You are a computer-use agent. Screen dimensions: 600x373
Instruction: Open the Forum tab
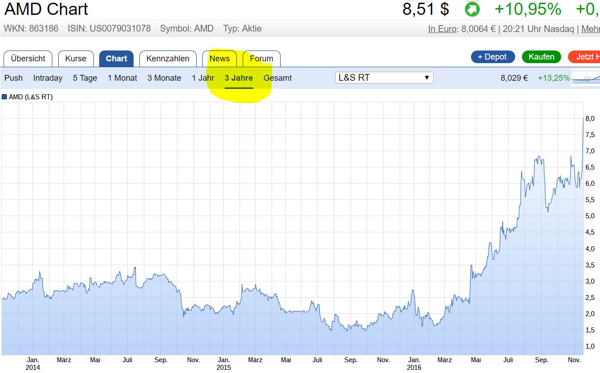click(262, 59)
